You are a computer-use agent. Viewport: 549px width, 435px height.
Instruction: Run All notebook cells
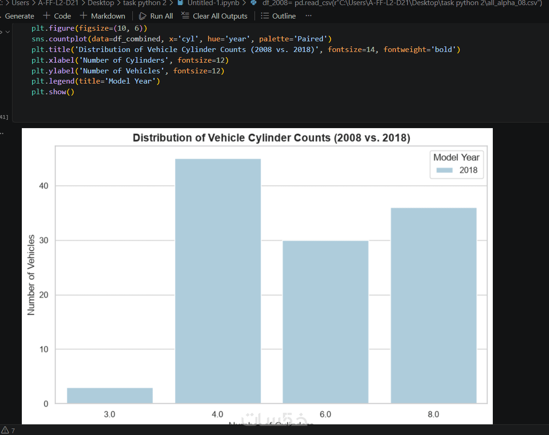point(156,16)
